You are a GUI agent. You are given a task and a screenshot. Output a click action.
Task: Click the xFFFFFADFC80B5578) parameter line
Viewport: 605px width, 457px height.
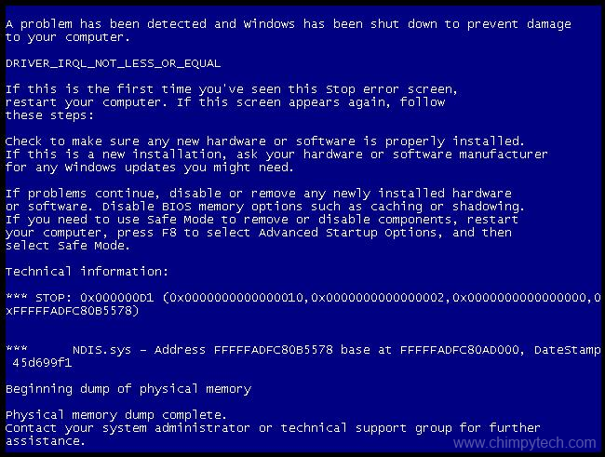coord(73,311)
